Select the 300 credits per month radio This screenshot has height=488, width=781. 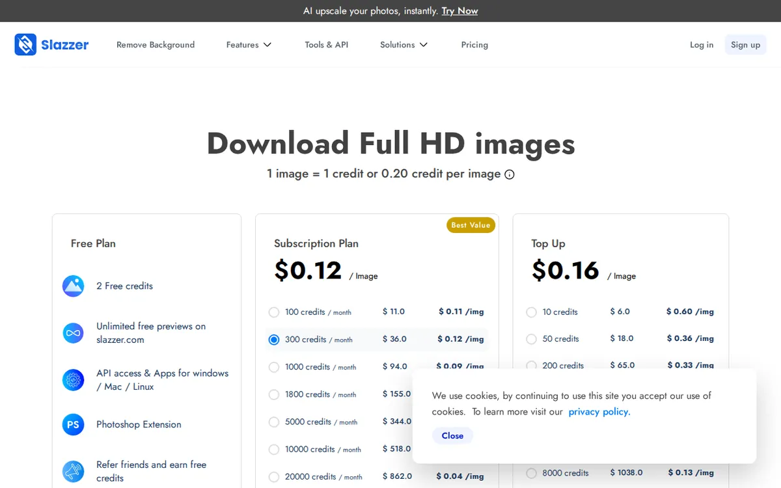pos(274,340)
